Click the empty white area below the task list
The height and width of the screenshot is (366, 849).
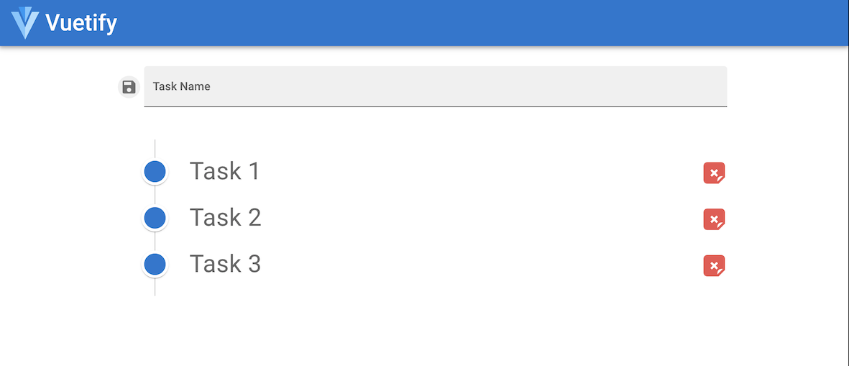[431, 331]
